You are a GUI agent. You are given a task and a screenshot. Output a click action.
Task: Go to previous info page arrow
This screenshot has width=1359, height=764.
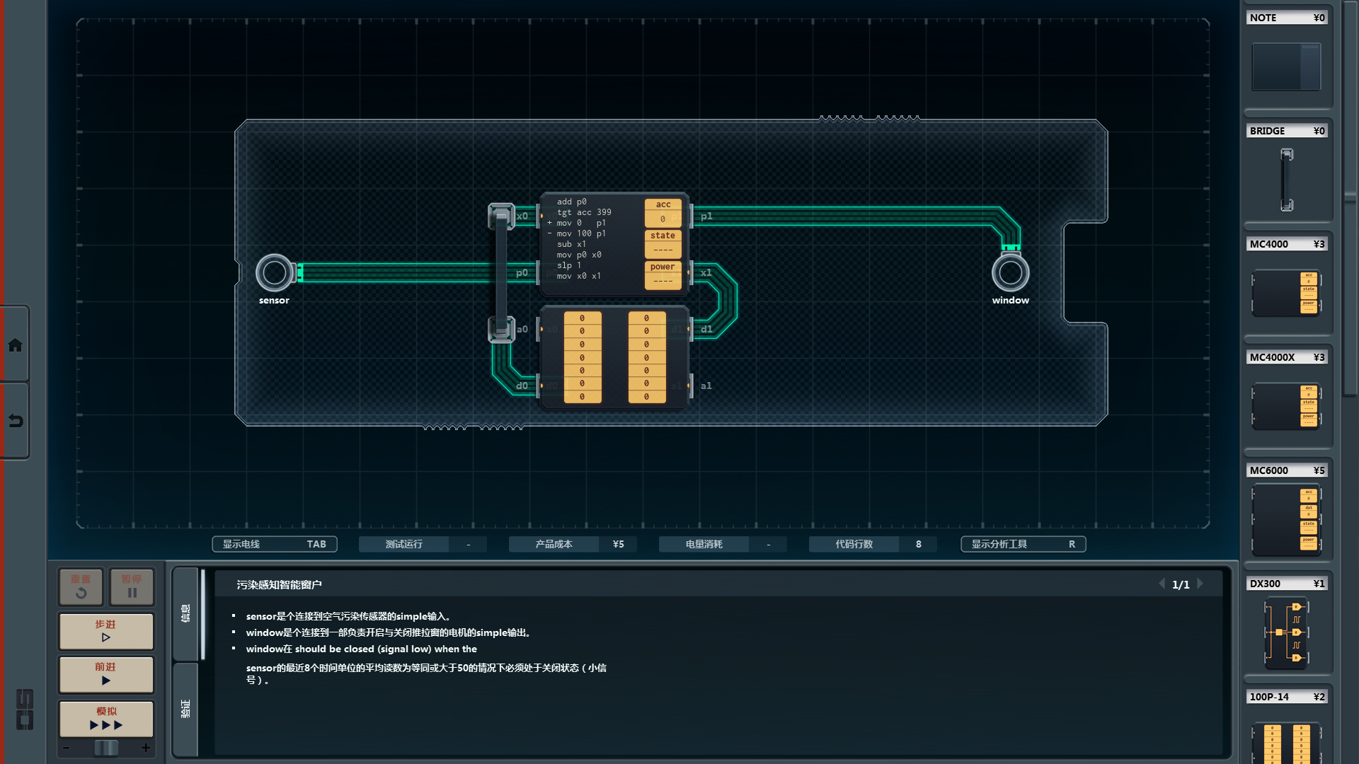pyautogui.click(x=1162, y=584)
